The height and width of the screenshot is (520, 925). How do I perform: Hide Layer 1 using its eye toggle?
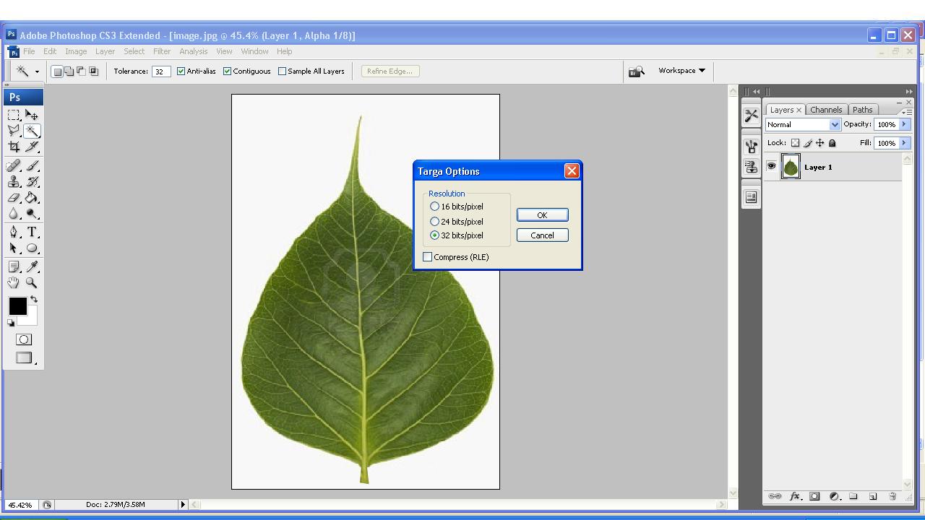coord(771,166)
